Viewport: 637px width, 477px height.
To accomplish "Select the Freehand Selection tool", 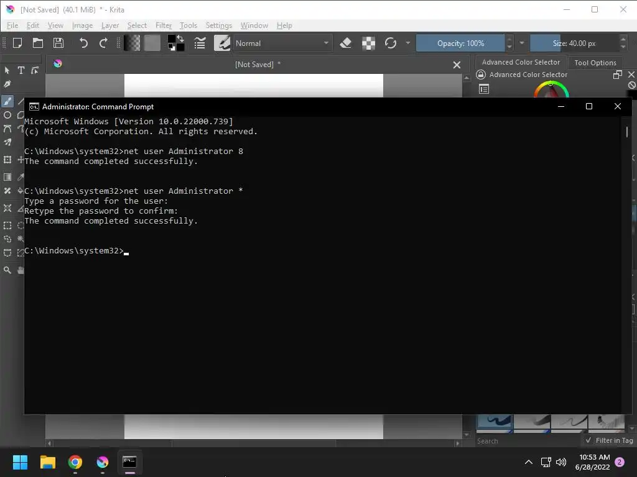I will 7,239.
